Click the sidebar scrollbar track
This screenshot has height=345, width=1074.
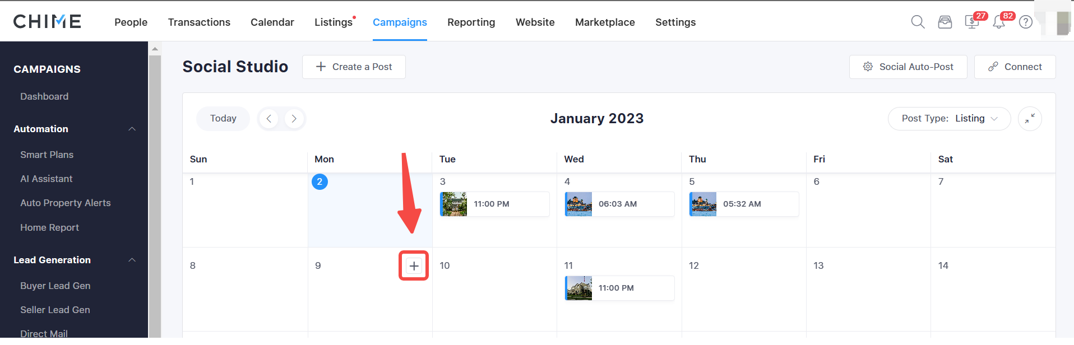coord(155,196)
